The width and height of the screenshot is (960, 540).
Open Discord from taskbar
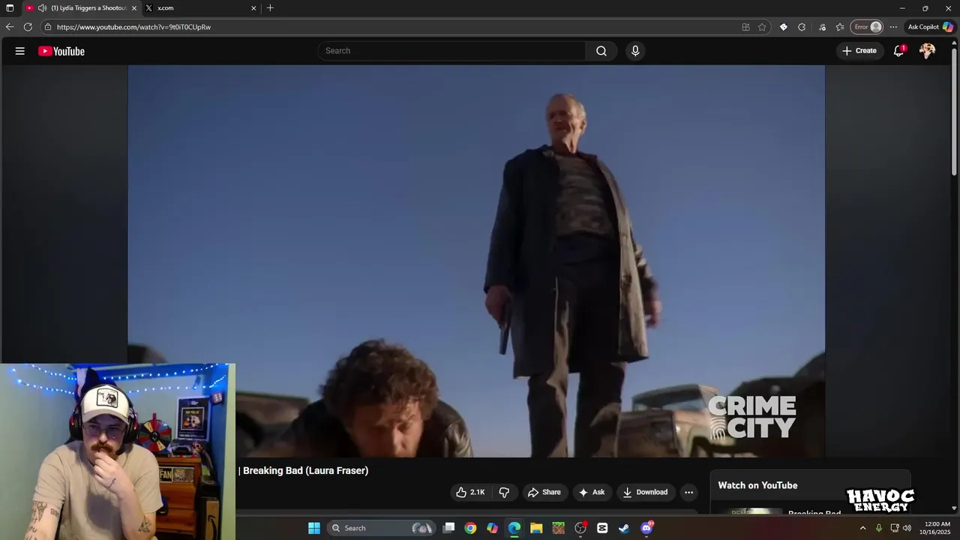(646, 528)
